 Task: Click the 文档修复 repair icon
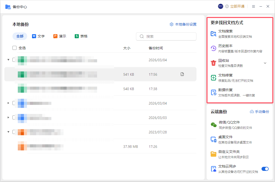tap(214, 77)
